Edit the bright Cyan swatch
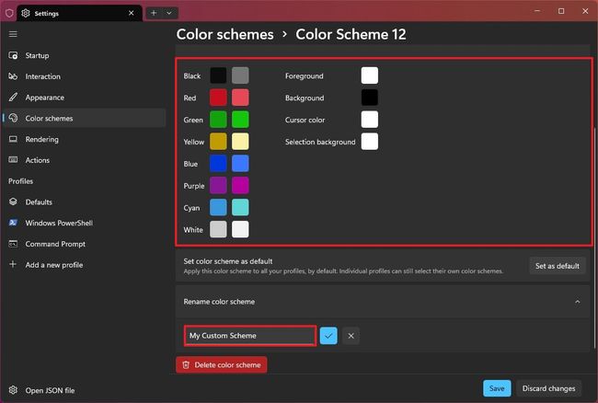Screen dimensions: 598x403 pos(240,207)
